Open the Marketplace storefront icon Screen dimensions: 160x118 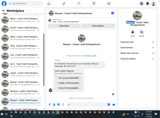[109, 4]
